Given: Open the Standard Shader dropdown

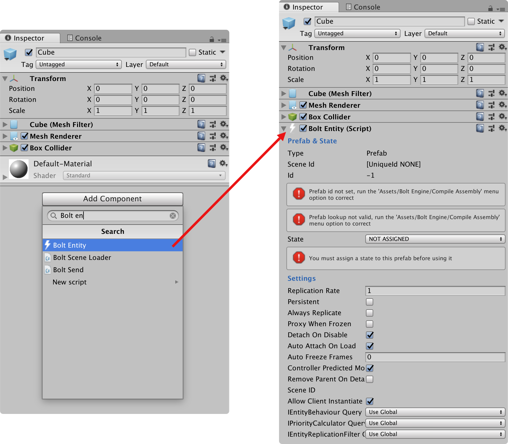Looking at the screenshot, I should 144,176.
